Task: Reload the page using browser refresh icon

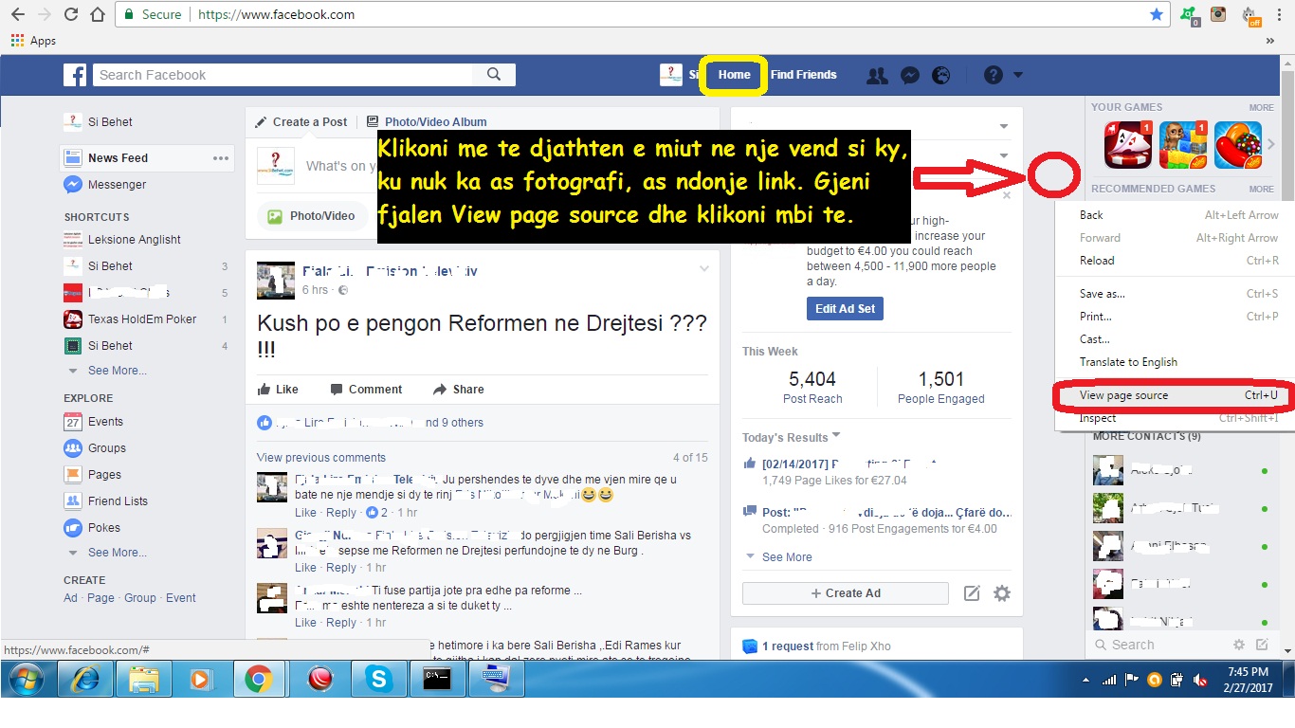Action: tap(71, 14)
